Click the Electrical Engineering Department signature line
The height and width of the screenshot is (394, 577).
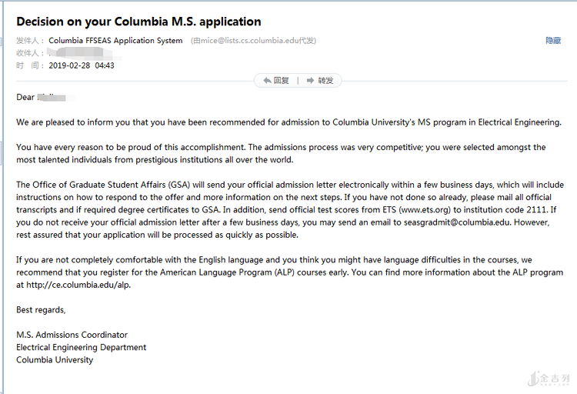[81, 347]
